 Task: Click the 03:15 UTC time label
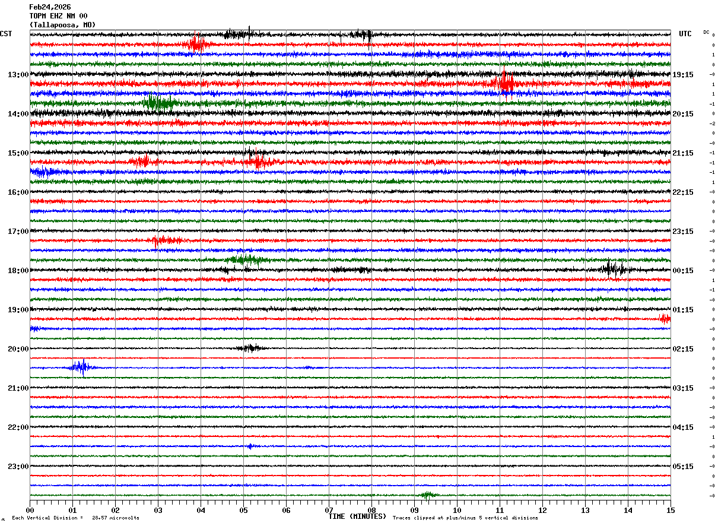point(682,388)
